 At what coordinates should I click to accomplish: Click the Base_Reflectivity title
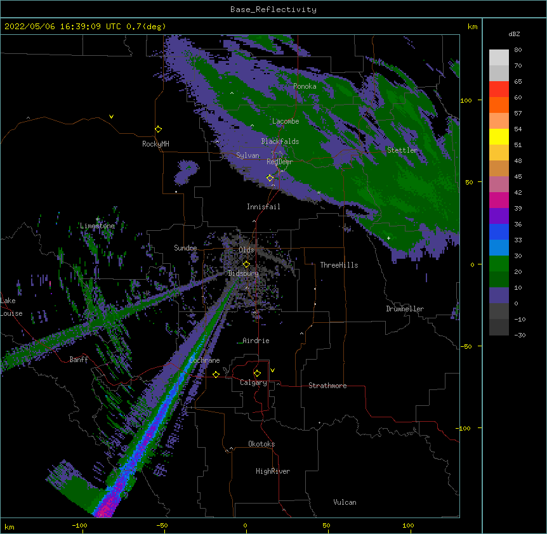(273, 10)
